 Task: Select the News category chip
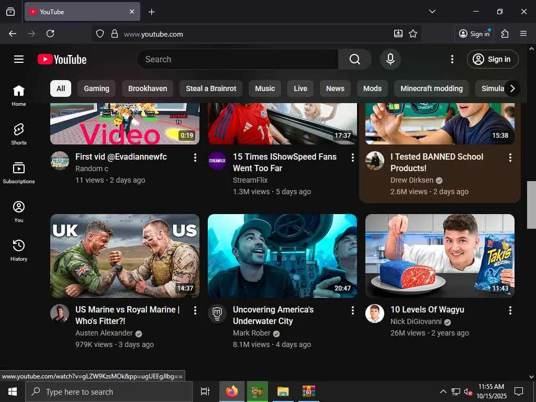[335, 88]
